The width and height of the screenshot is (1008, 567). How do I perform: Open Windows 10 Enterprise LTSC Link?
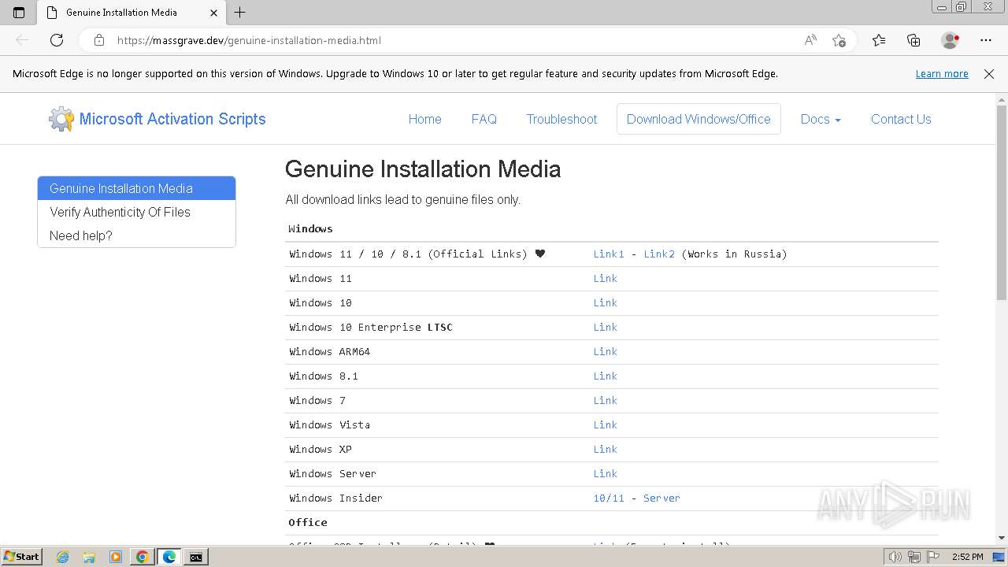click(x=605, y=327)
